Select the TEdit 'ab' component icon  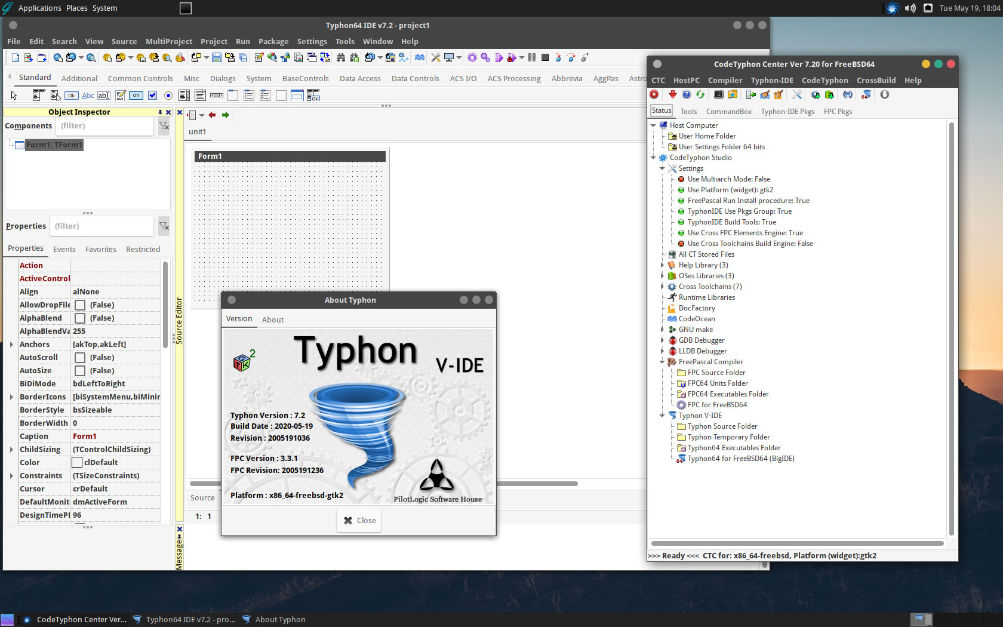tap(104, 96)
